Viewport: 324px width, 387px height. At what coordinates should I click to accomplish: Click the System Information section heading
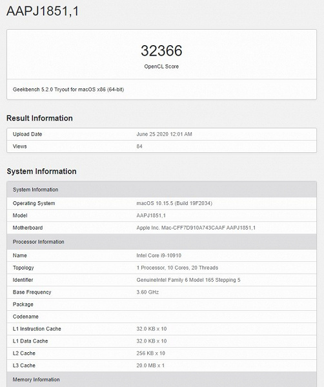tap(41, 172)
